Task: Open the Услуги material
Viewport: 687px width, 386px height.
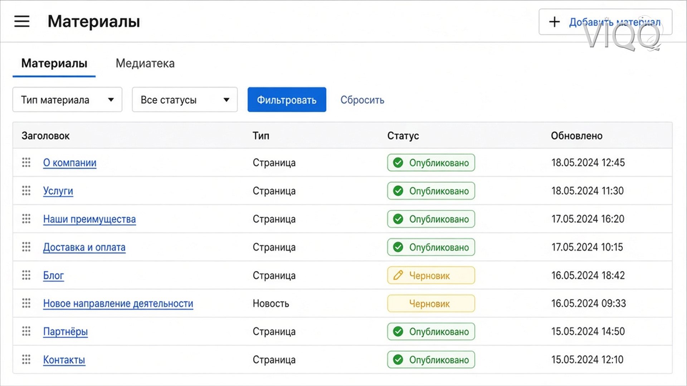Action: pos(58,191)
